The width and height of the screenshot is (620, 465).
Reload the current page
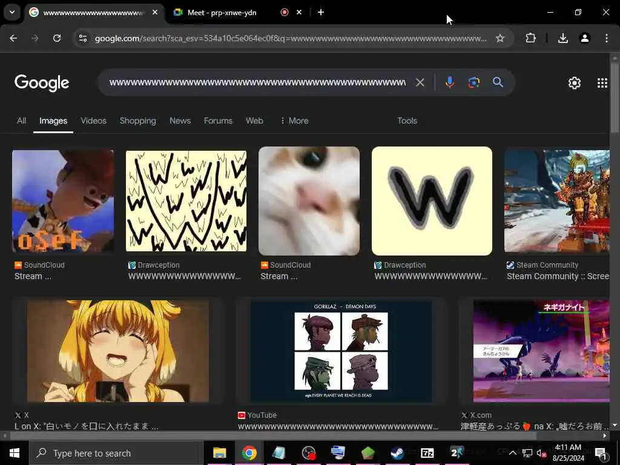tap(57, 38)
